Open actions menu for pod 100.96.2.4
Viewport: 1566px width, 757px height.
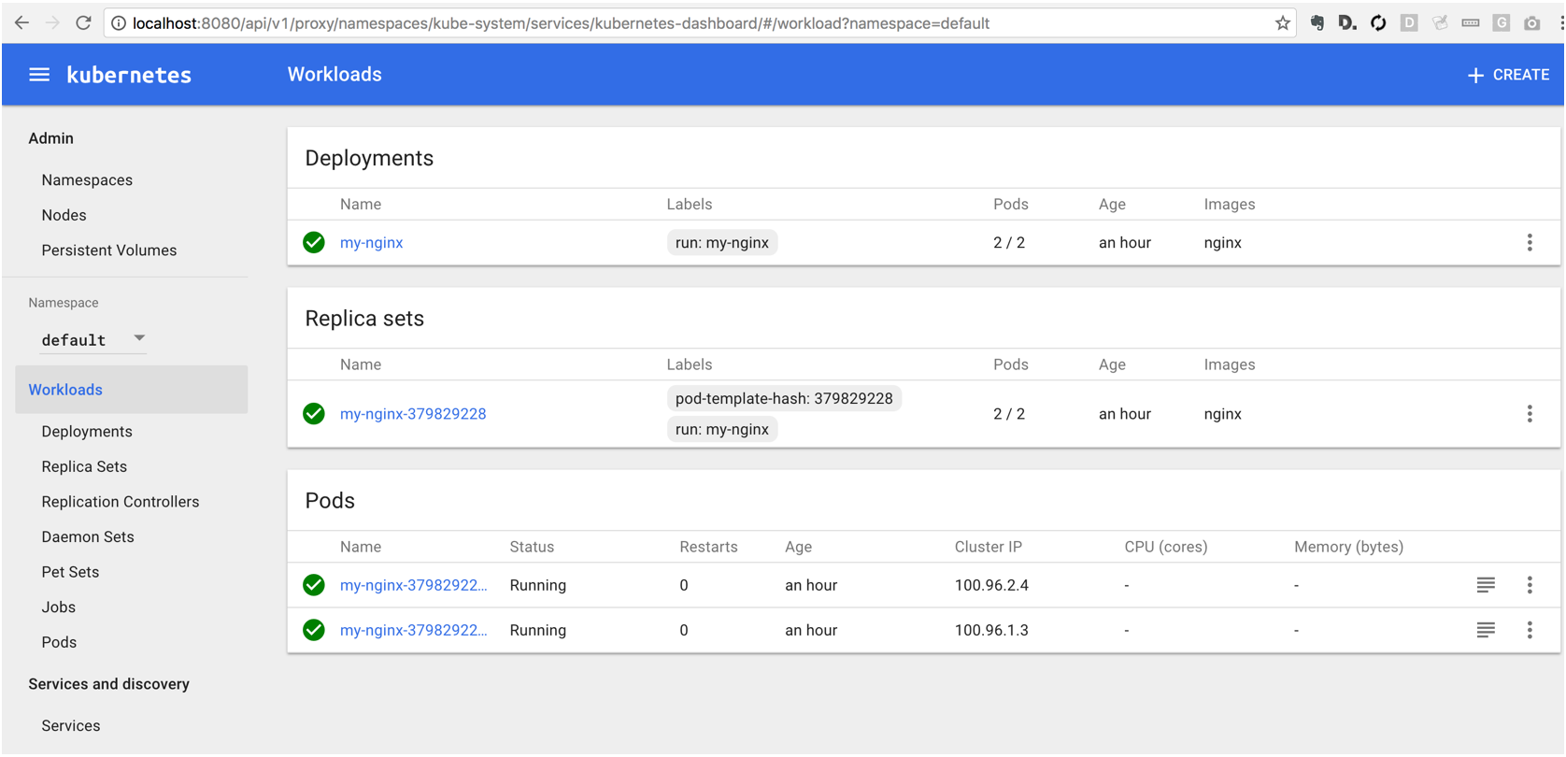[x=1530, y=585]
